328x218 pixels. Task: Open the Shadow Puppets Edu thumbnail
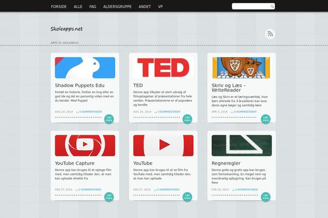[85, 68]
